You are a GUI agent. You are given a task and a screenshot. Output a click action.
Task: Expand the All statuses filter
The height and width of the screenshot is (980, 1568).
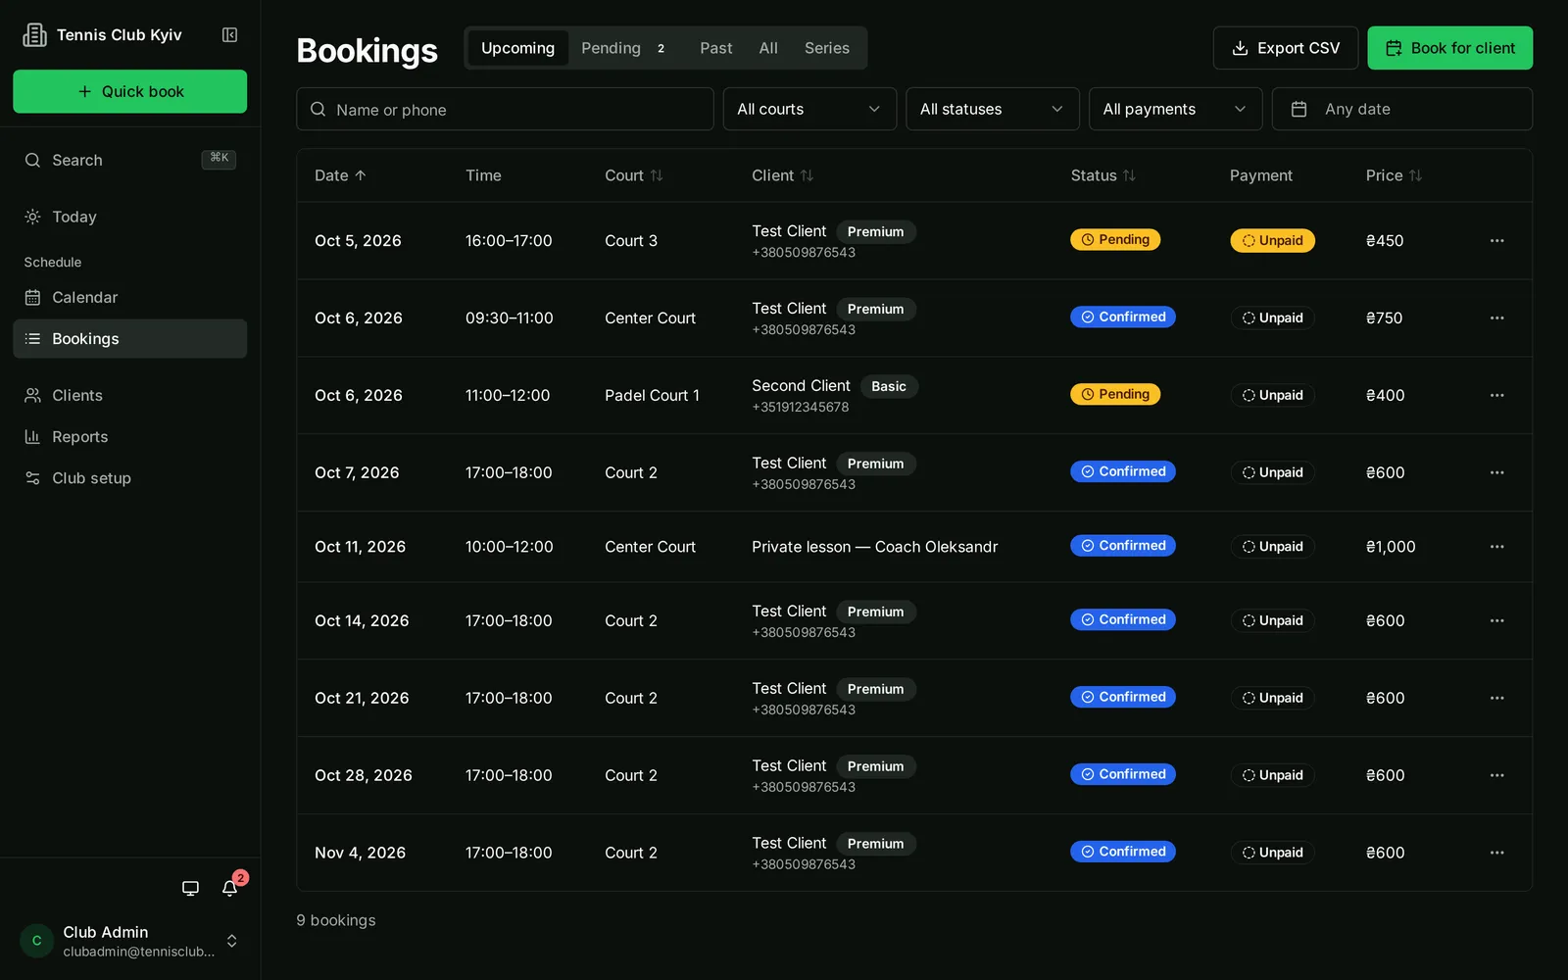(x=993, y=109)
